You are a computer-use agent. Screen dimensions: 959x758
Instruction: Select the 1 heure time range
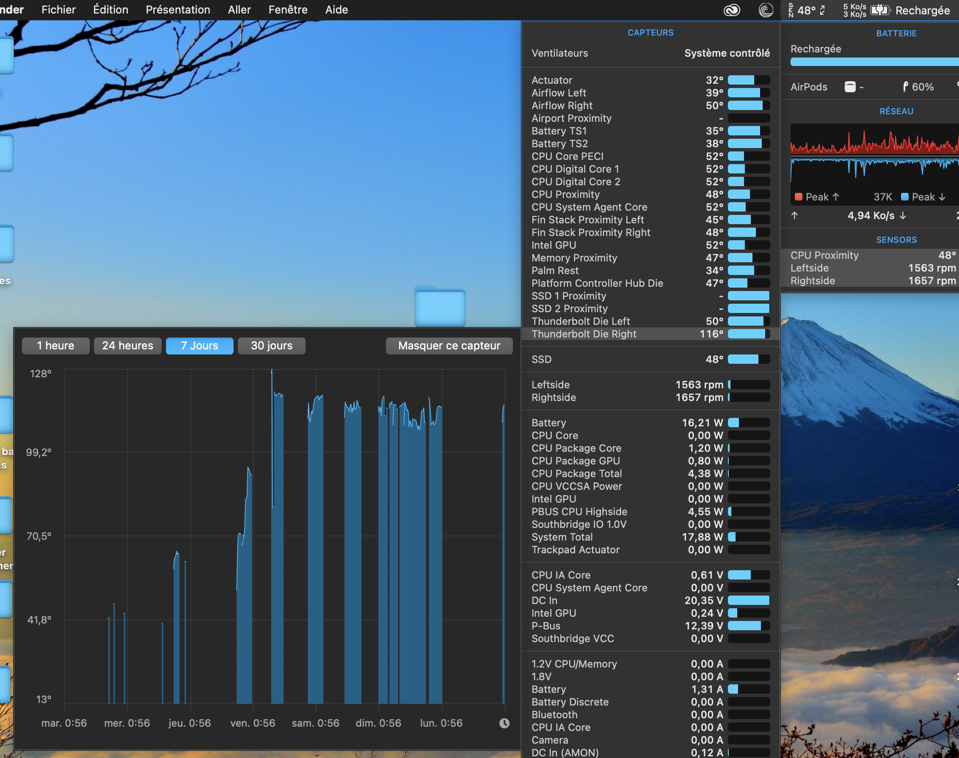pyautogui.click(x=55, y=346)
